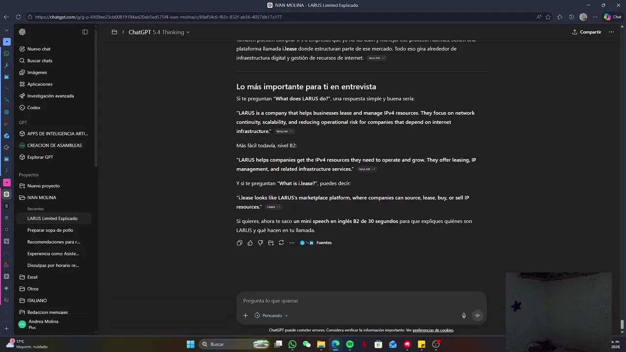Image resolution: width=626 pixels, height=352 pixels.
Task: Reload the page with refresh icon
Action: click(18, 17)
